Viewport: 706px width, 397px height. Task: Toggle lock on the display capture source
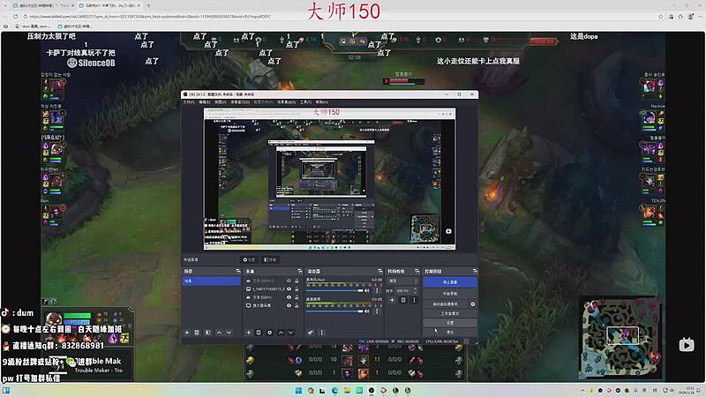tap(297, 305)
